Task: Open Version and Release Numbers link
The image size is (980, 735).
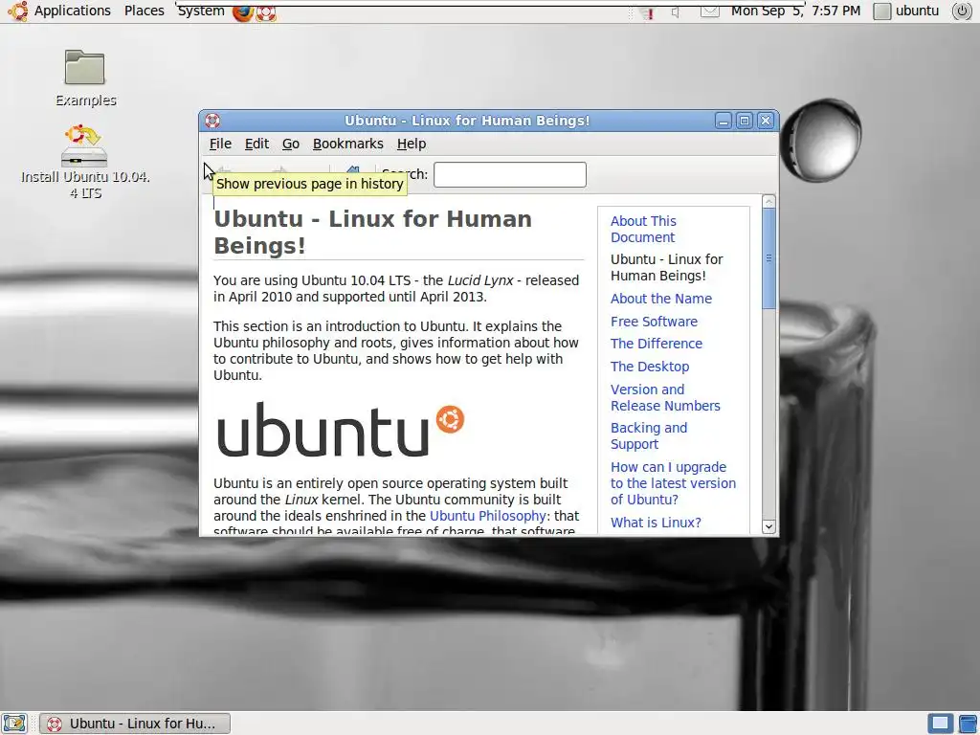Action: 665,397
